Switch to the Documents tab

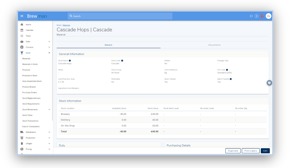tap(215, 45)
